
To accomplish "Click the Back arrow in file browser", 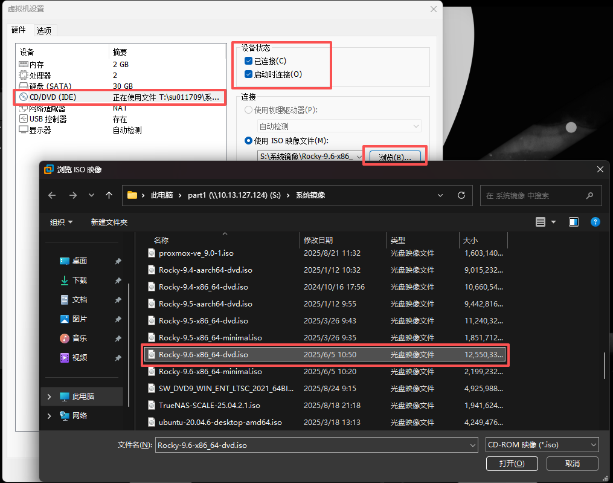I will (x=52, y=195).
